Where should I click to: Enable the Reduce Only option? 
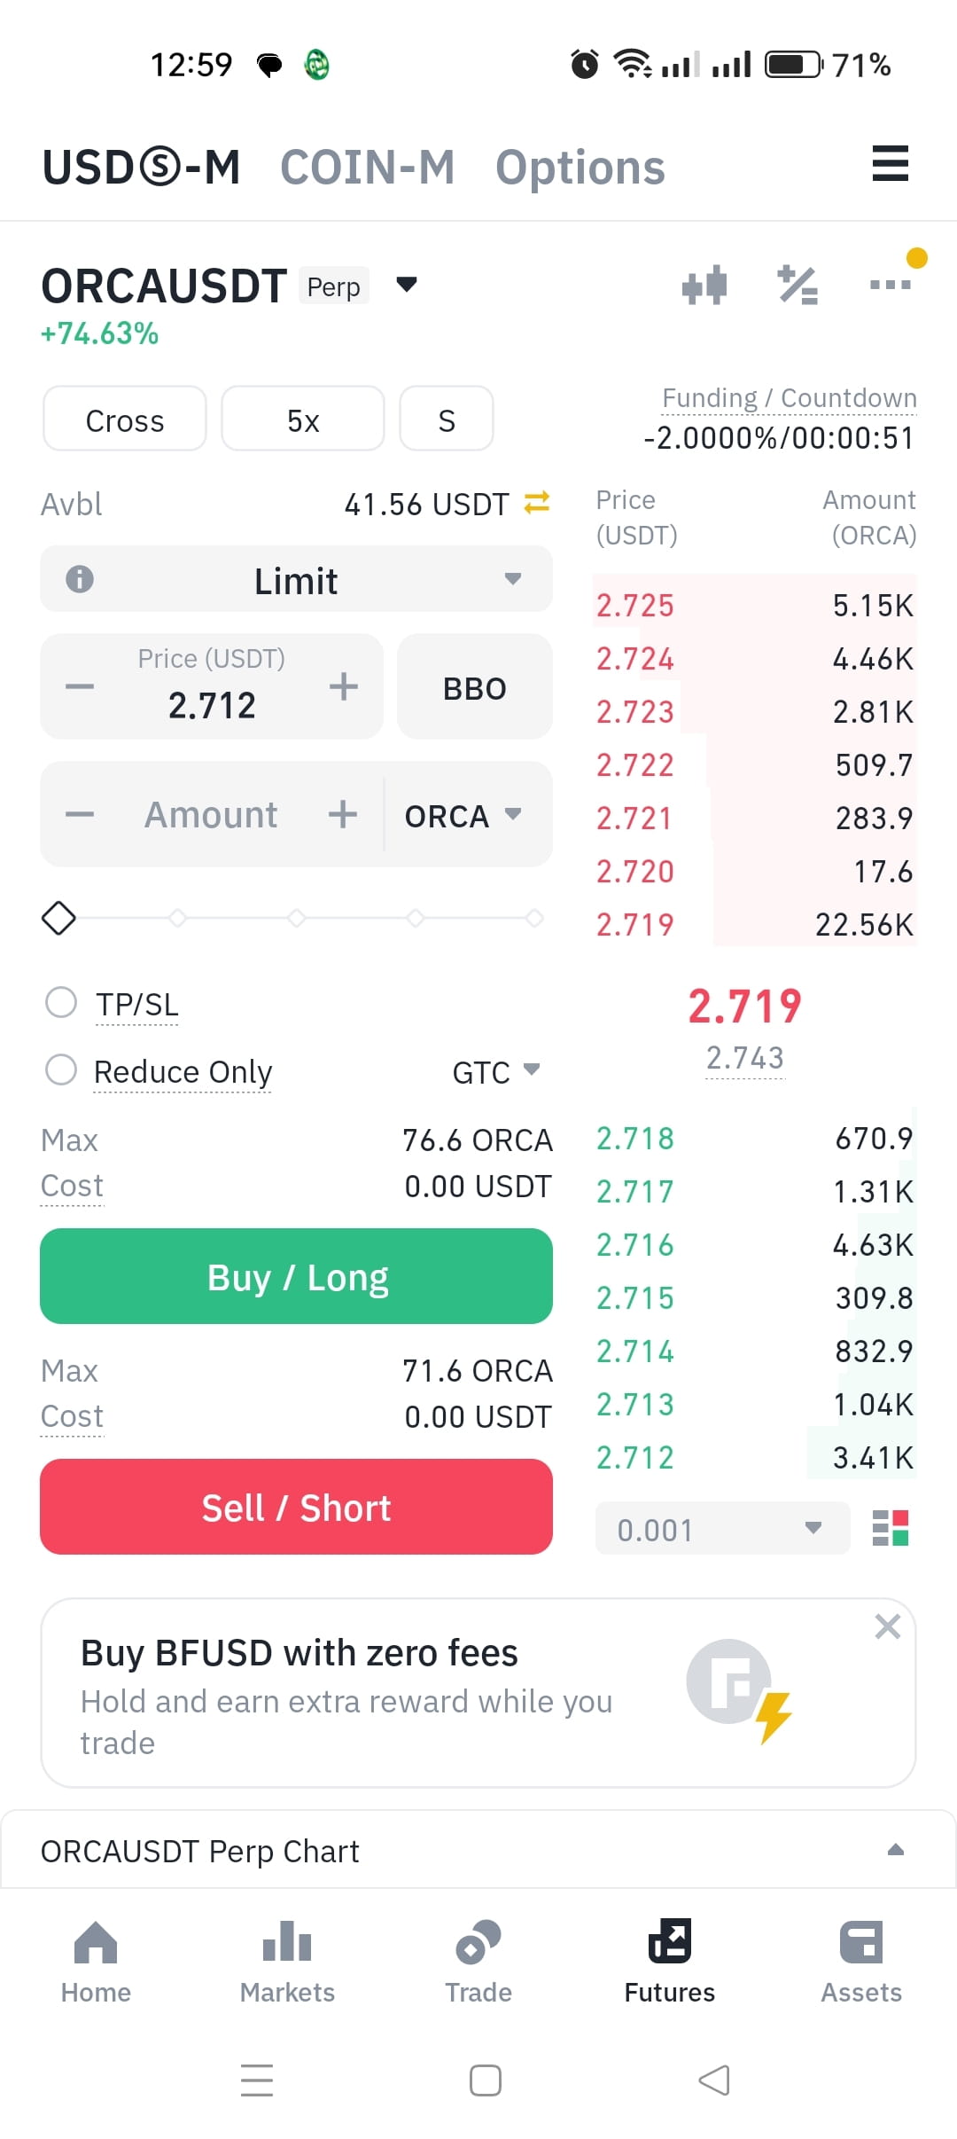coord(61,1069)
